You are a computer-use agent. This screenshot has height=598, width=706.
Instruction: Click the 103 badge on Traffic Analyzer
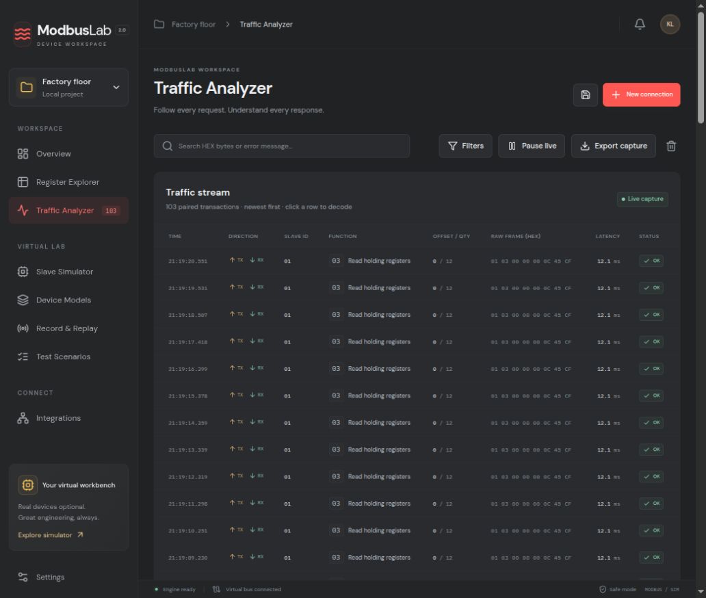[x=111, y=210]
